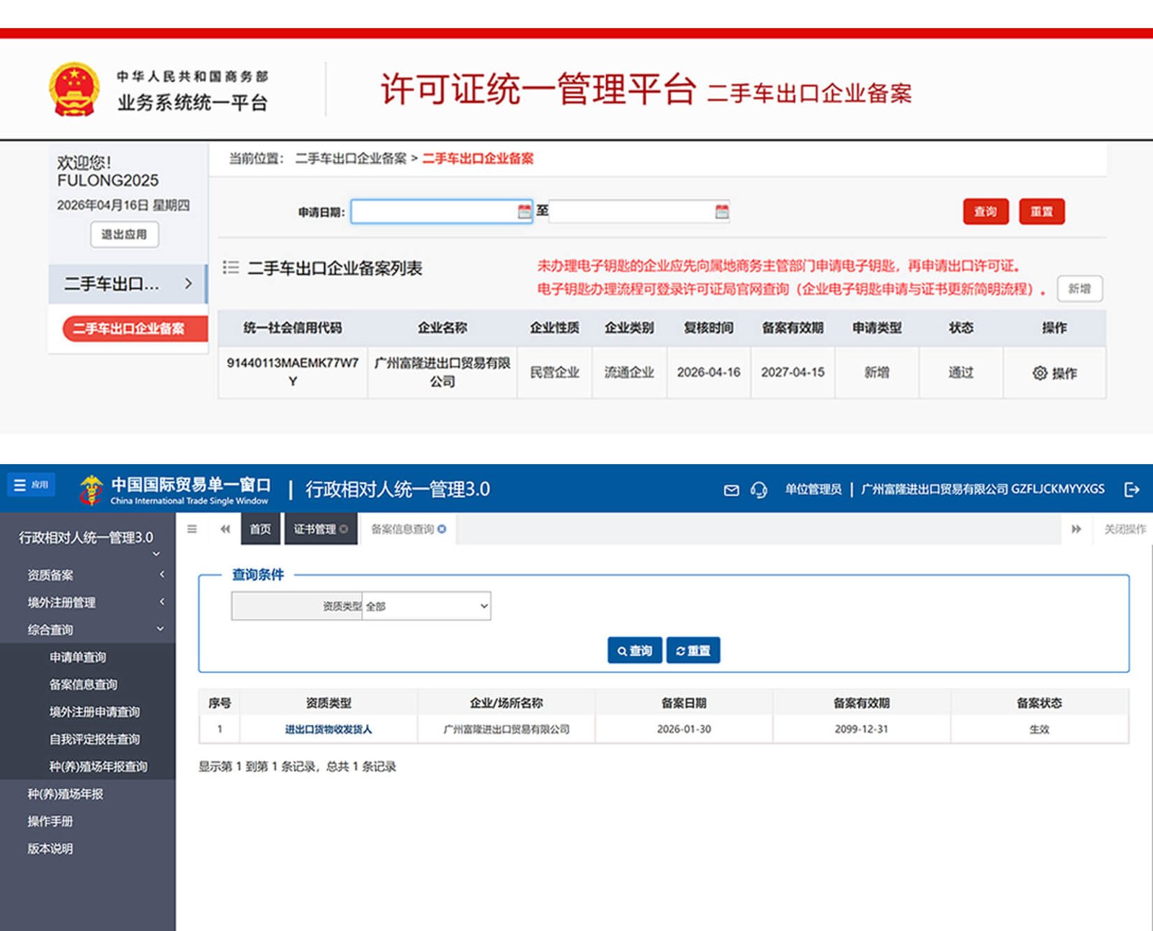Click the 通过 status cell
The height and width of the screenshot is (931, 1153).
tap(961, 372)
